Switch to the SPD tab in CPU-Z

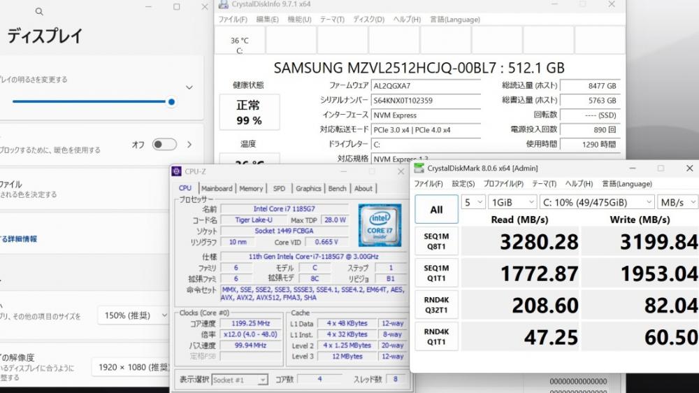click(x=279, y=189)
